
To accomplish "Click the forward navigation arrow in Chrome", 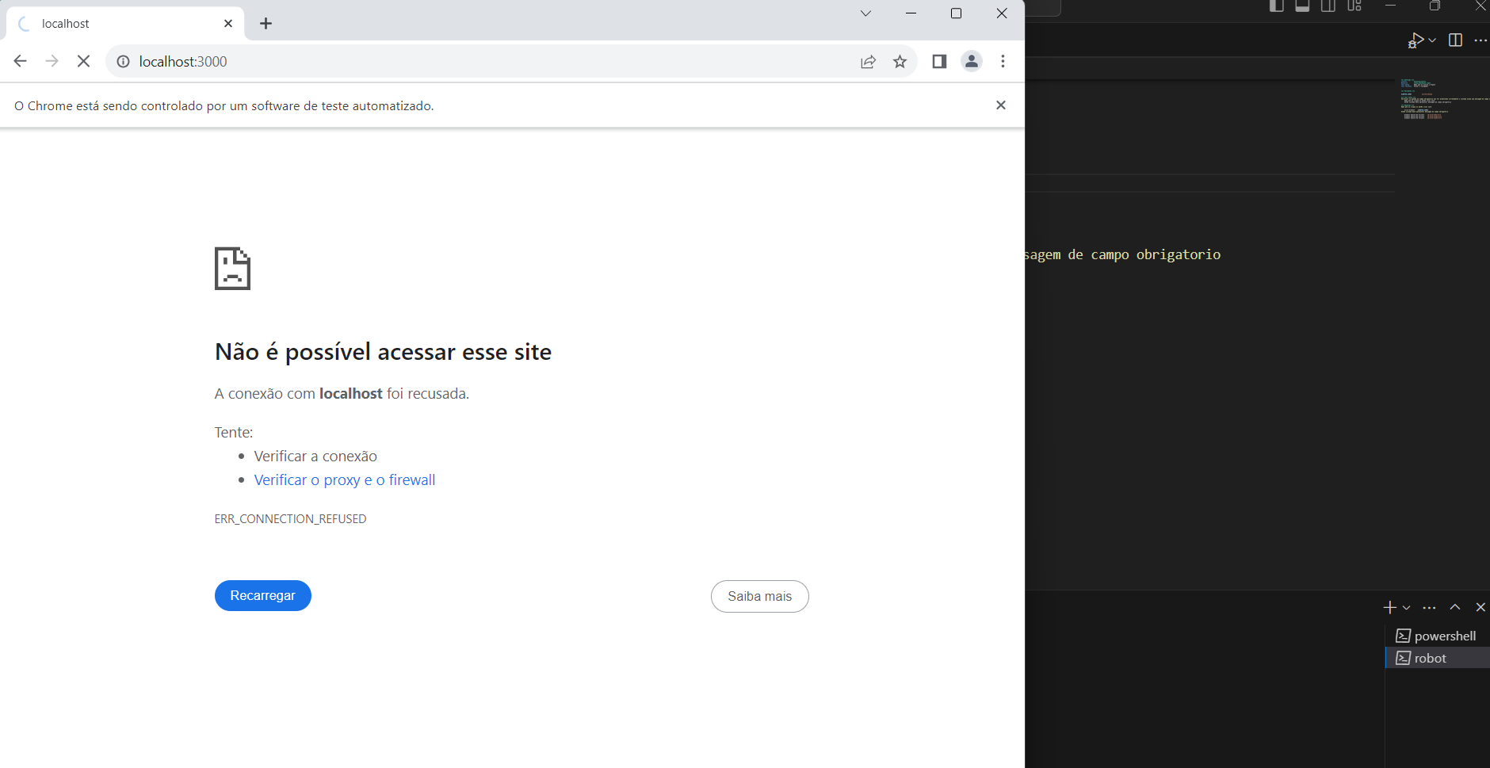I will pos(52,61).
